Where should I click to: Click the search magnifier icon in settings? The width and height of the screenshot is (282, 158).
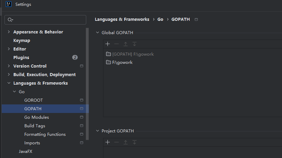[10, 20]
